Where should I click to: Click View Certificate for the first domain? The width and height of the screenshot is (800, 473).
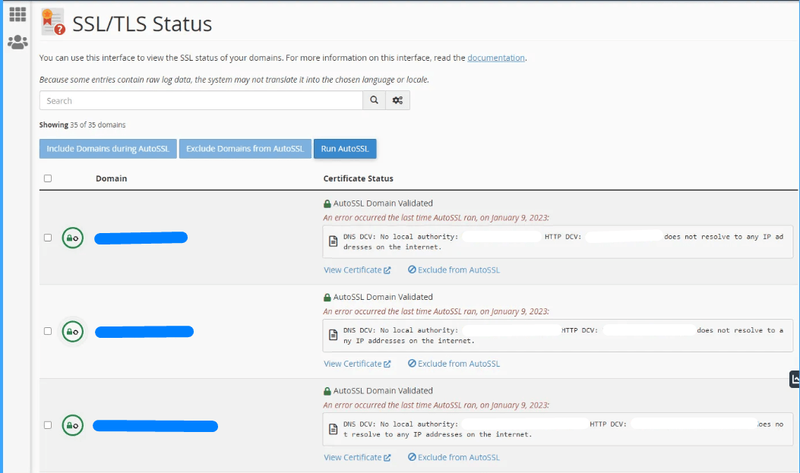pyautogui.click(x=353, y=270)
